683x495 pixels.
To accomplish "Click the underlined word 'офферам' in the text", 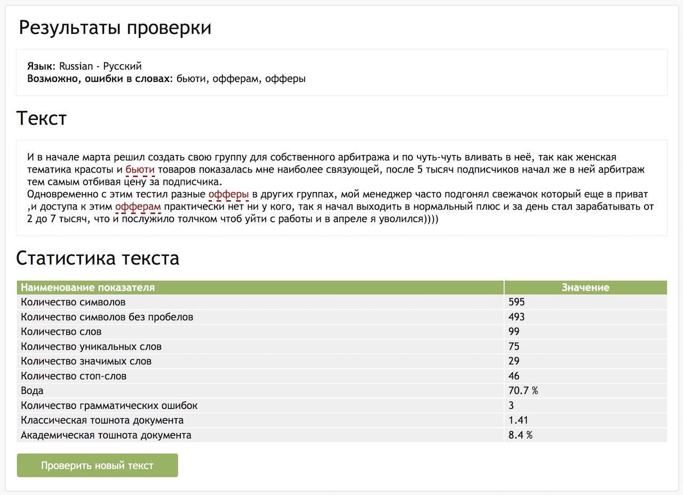I will [x=138, y=207].
